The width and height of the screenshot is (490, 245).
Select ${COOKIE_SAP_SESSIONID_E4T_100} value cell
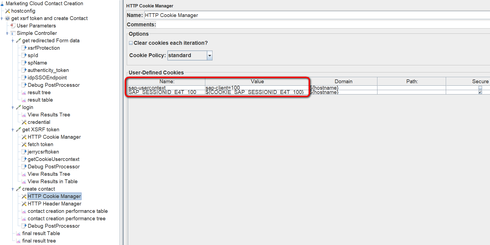[257, 92]
